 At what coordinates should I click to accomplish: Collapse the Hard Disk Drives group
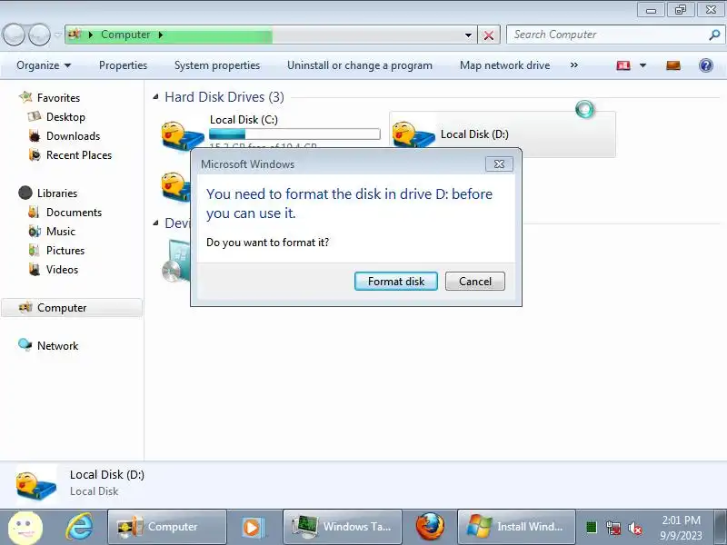[x=155, y=97]
